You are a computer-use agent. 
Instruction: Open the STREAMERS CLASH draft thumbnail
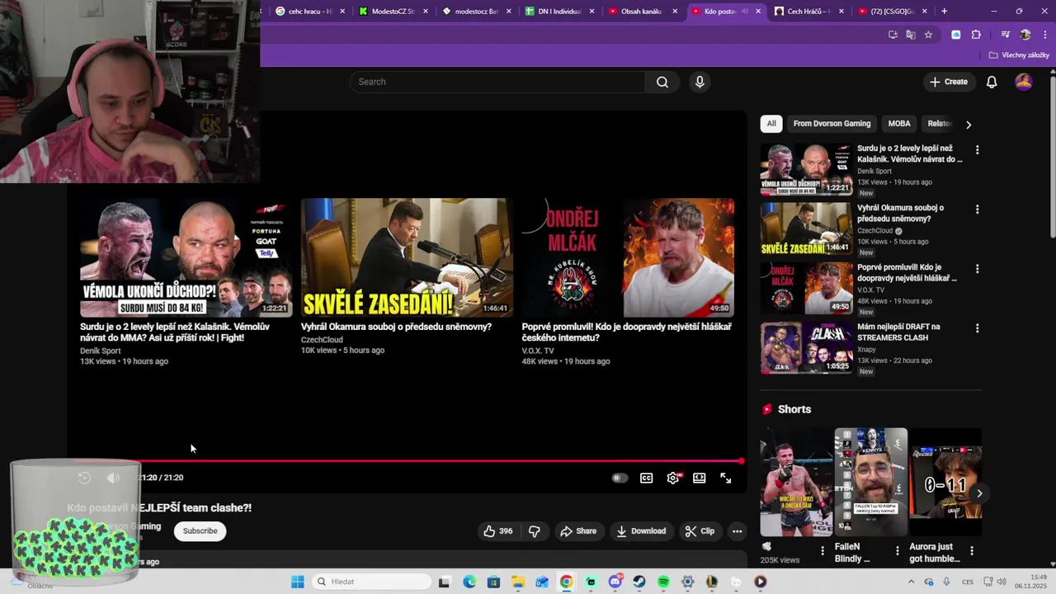[806, 347]
